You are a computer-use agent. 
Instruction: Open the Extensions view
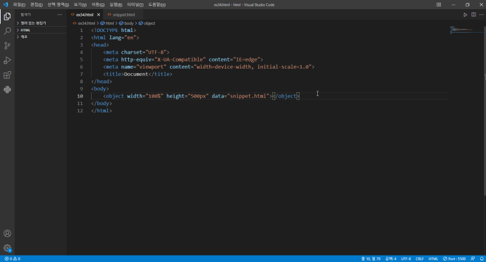coord(7,75)
